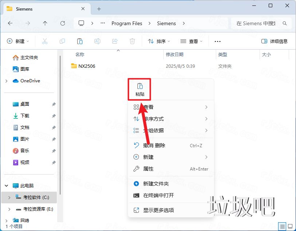Click the Back navigation arrow

click(10, 23)
